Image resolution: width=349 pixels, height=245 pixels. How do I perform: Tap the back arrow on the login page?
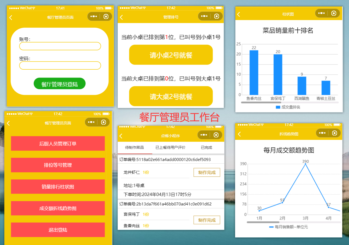(x=11, y=17)
